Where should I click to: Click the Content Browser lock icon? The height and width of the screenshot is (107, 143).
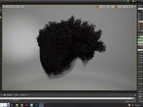point(135,95)
